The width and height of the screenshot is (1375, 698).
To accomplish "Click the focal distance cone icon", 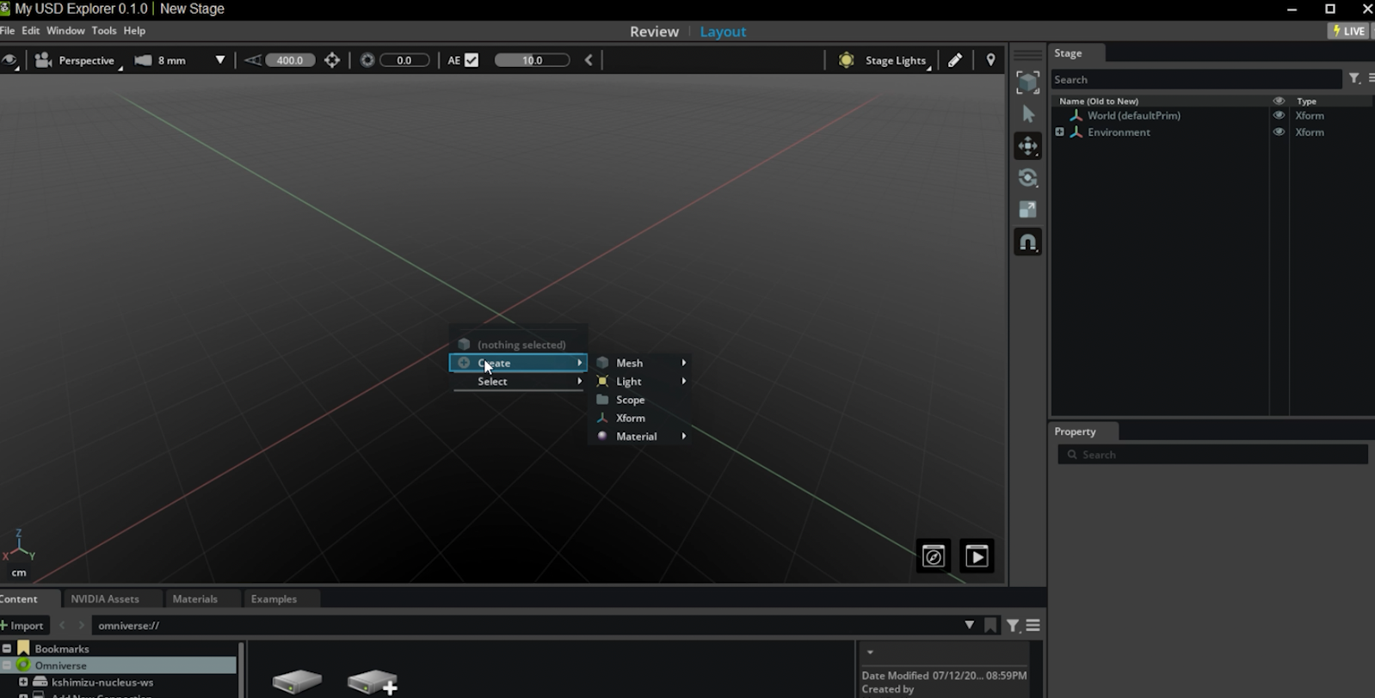I will point(253,60).
